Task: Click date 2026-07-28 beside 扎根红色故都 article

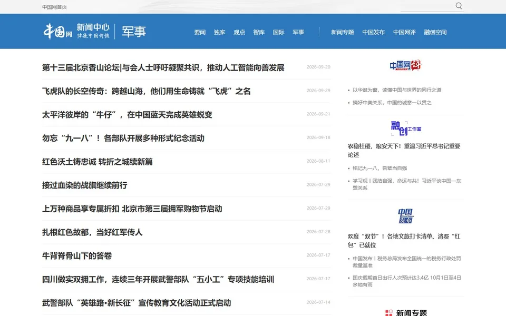Action: click(318, 232)
